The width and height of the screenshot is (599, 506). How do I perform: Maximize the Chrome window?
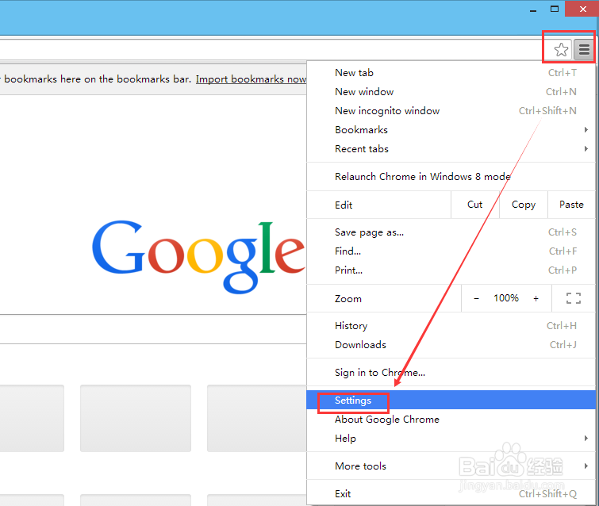pos(555,9)
